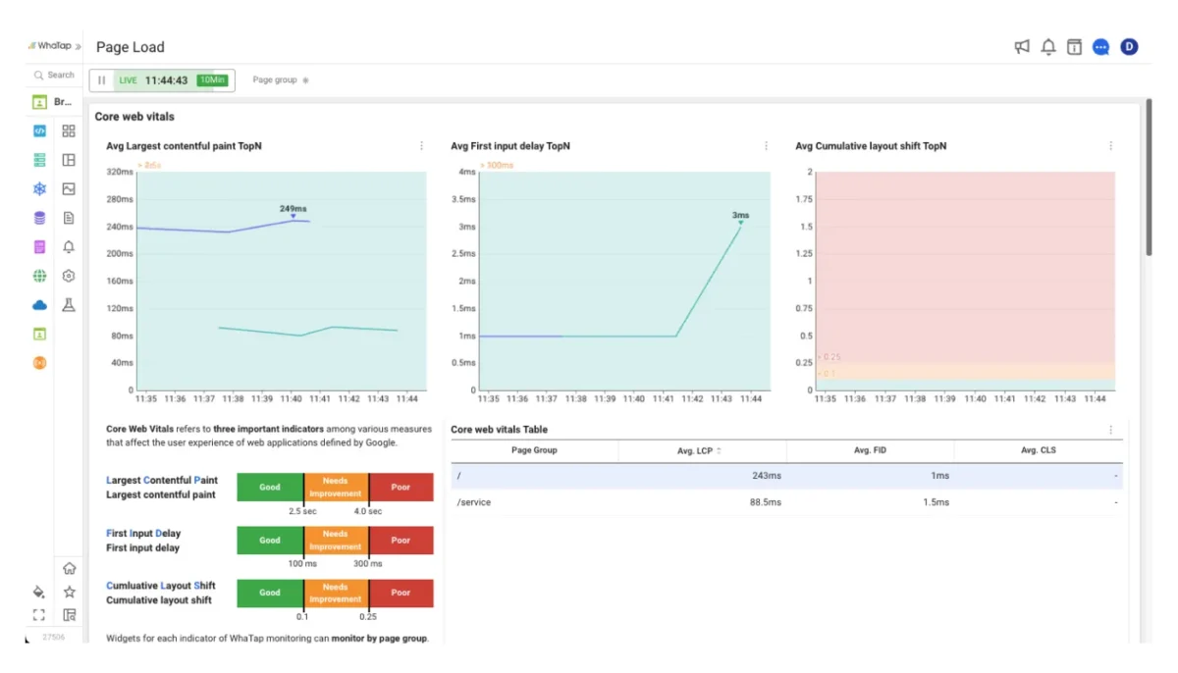1178x673 pixels.
Task: Expand the WhaTap sidebar chevron
Action: (79, 46)
